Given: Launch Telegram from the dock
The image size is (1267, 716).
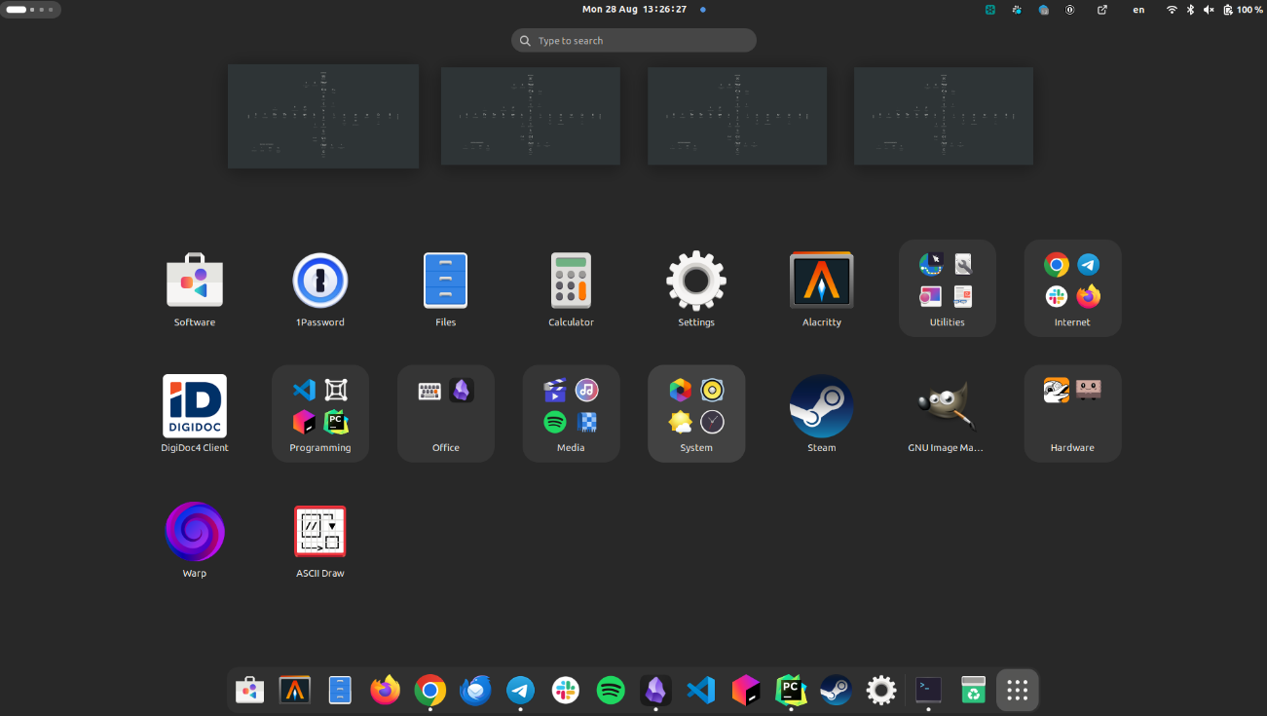Looking at the screenshot, I should [520, 690].
